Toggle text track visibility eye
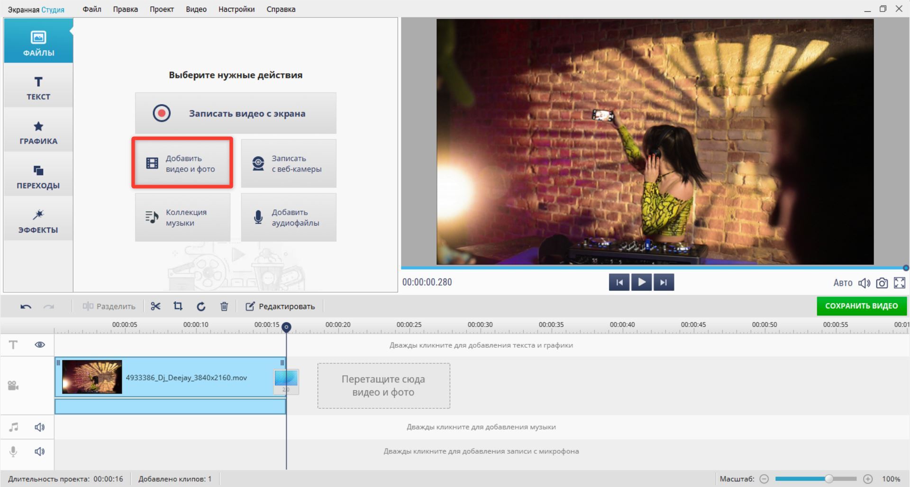Image resolution: width=910 pixels, height=487 pixels. tap(40, 345)
